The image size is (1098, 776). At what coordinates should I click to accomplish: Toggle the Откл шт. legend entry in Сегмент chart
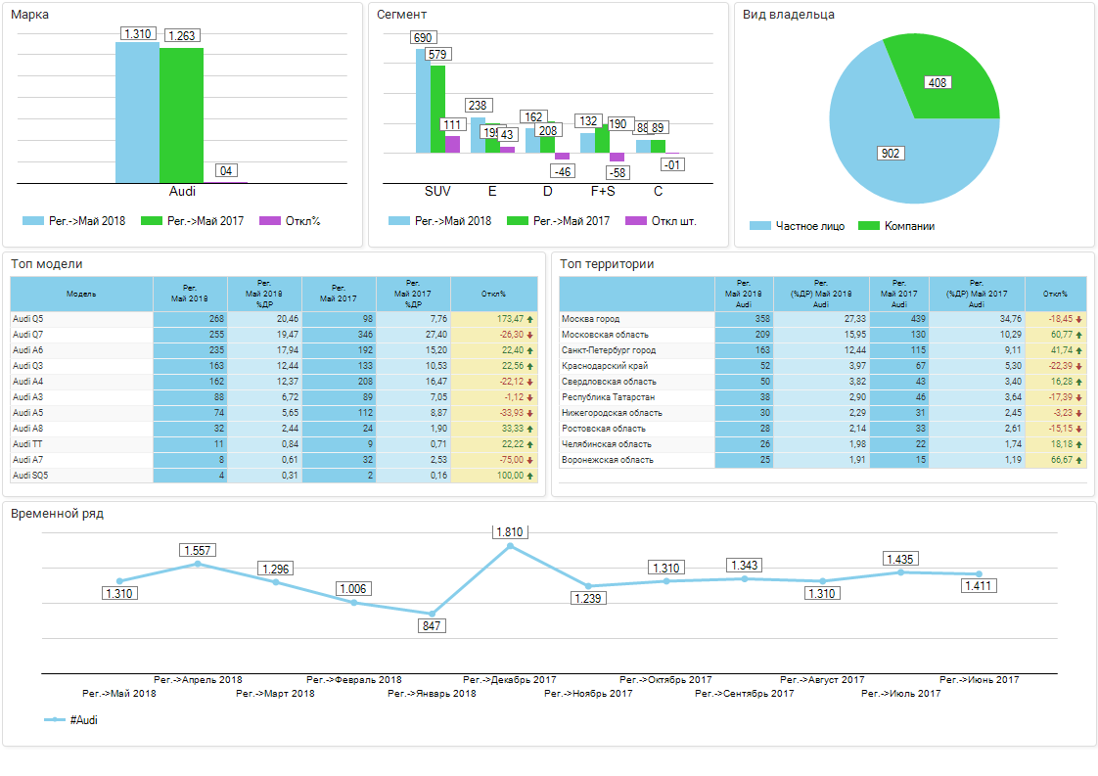[661, 221]
